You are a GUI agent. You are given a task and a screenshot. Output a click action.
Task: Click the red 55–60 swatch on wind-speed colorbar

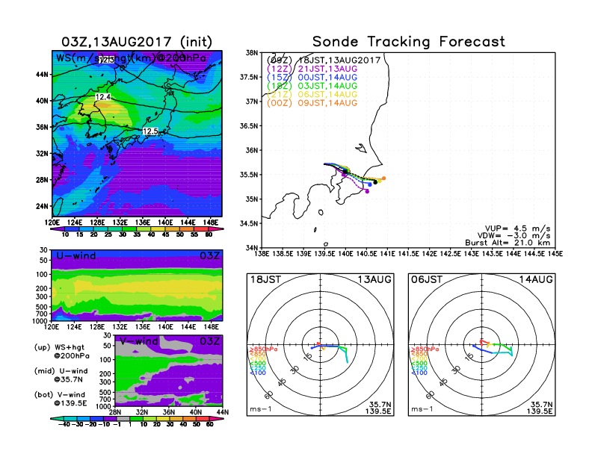[x=201, y=229]
